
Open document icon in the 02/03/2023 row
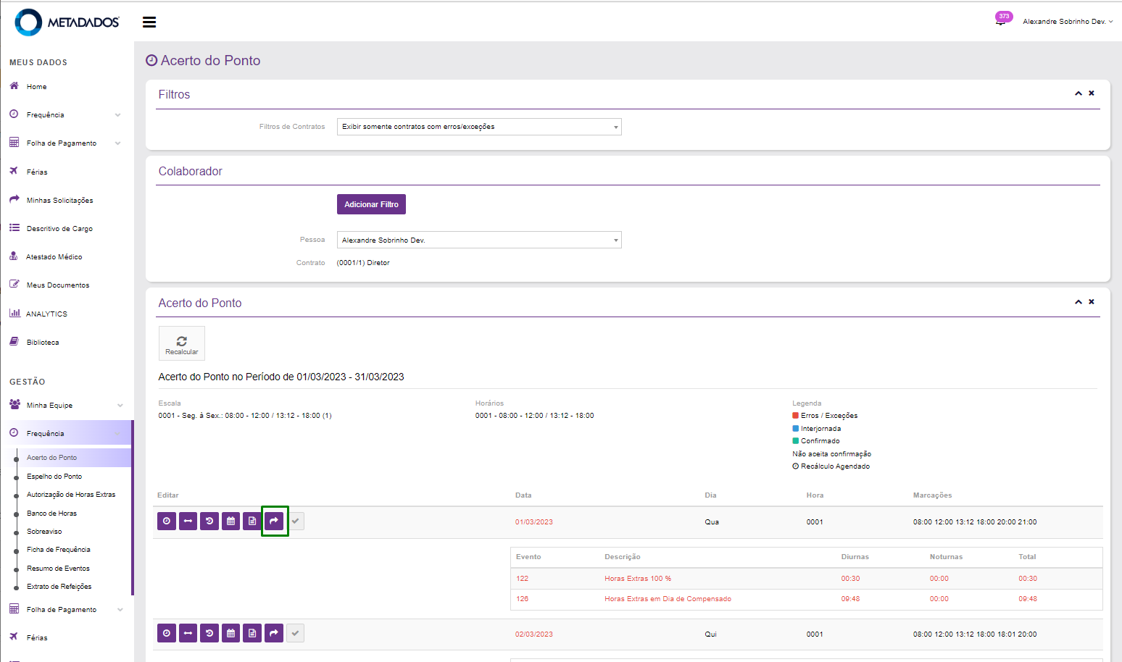click(252, 633)
